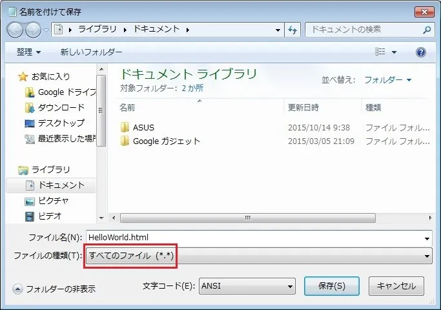Click the search magnifier icon

pos(426,30)
